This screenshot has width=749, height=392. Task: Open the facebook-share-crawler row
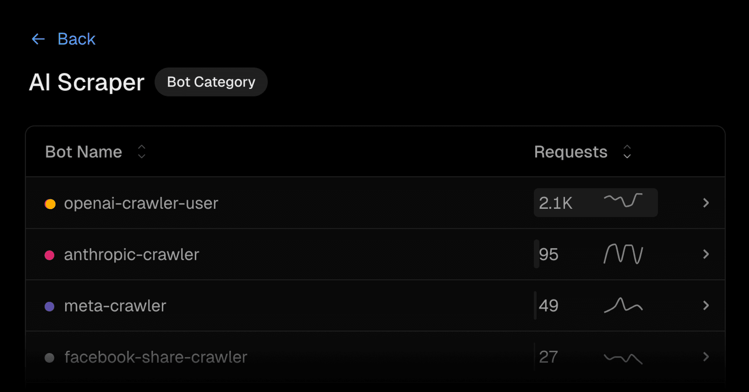click(x=156, y=357)
